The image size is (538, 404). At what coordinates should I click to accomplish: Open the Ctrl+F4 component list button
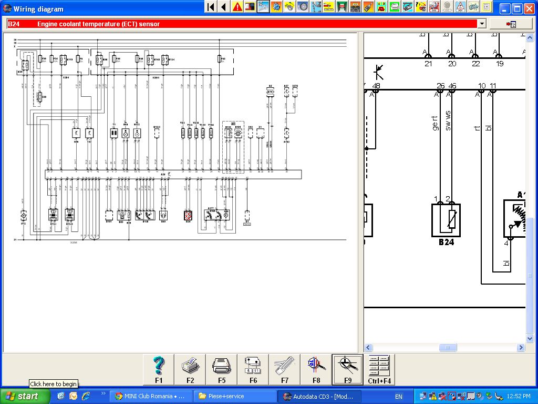(379, 369)
